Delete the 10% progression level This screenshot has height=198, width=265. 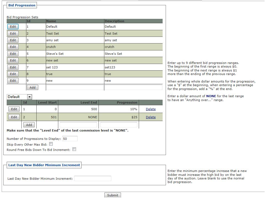click(151, 109)
